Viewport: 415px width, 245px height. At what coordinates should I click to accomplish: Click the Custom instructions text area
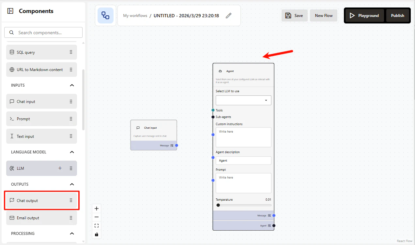coord(243,137)
